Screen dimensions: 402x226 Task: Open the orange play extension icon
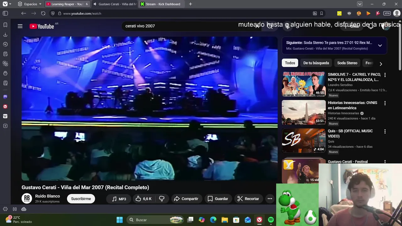click(368, 13)
